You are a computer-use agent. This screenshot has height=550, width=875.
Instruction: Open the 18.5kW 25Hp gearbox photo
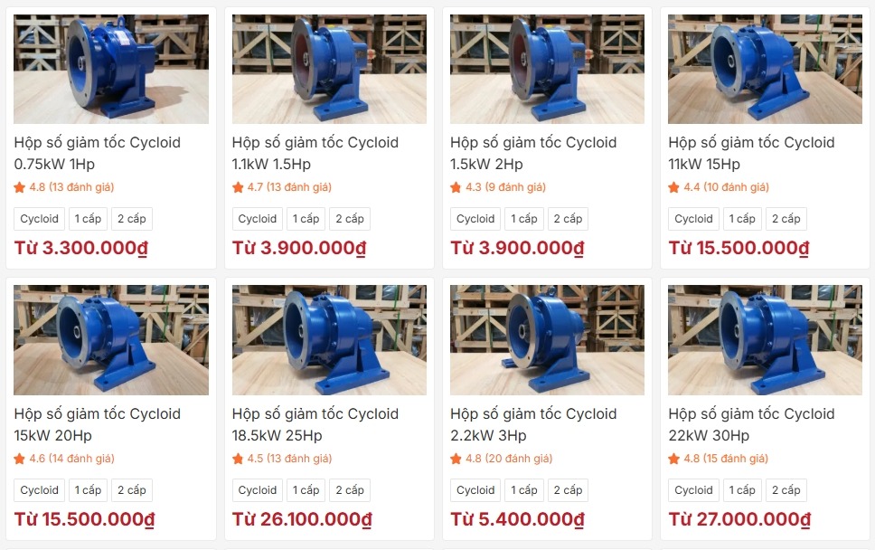pos(329,340)
